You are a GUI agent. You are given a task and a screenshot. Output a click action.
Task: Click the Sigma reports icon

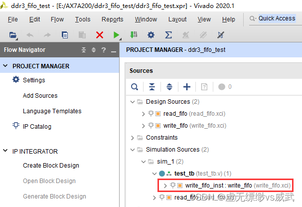click(x=168, y=35)
